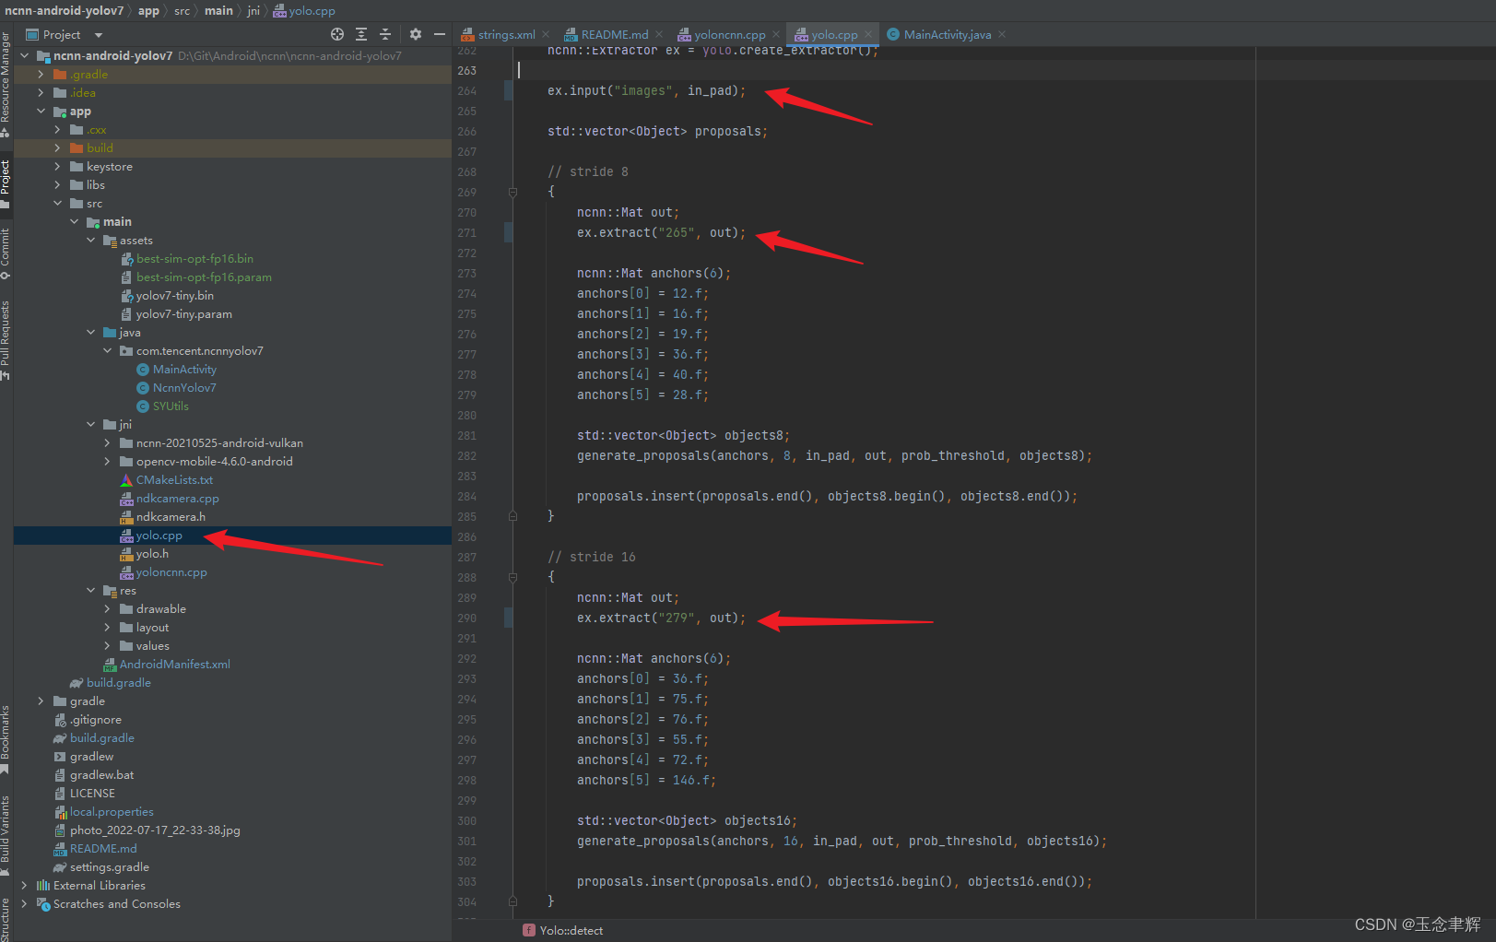Open ndkcamera.cpp file

coord(177,499)
